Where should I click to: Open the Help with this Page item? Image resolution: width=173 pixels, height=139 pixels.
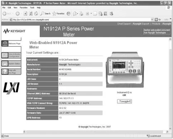[11, 71]
